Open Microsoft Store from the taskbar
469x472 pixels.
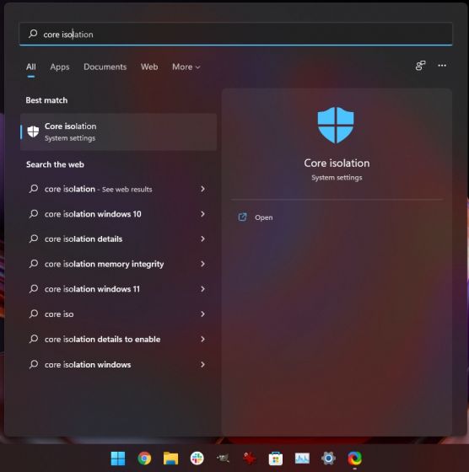pos(276,459)
